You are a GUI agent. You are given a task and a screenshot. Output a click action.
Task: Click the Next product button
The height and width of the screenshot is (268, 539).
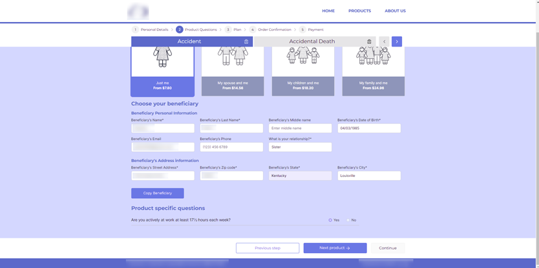[335, 248]
